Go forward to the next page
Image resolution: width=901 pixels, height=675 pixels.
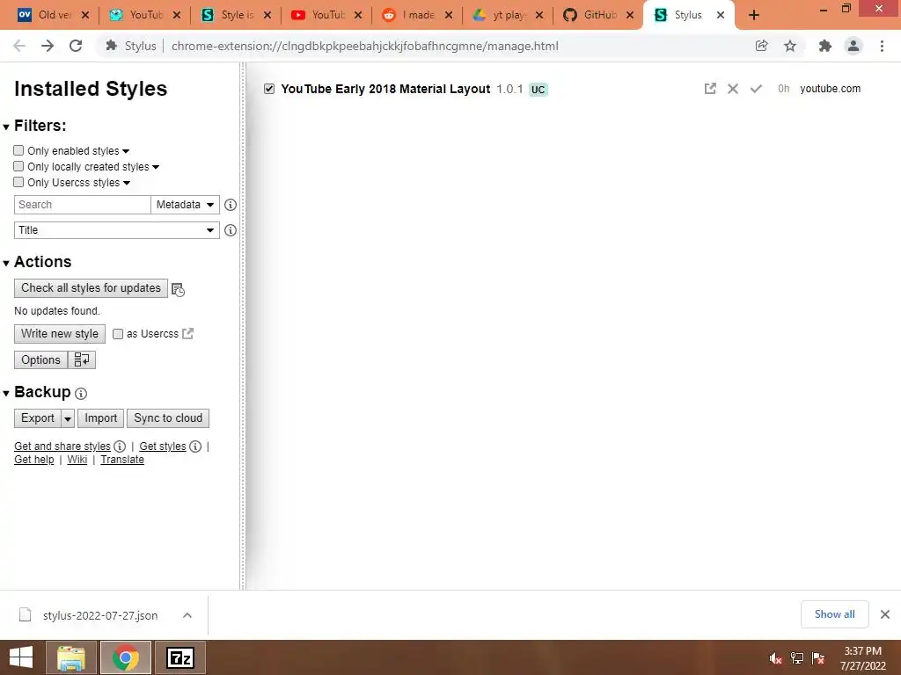coord(48,46)
